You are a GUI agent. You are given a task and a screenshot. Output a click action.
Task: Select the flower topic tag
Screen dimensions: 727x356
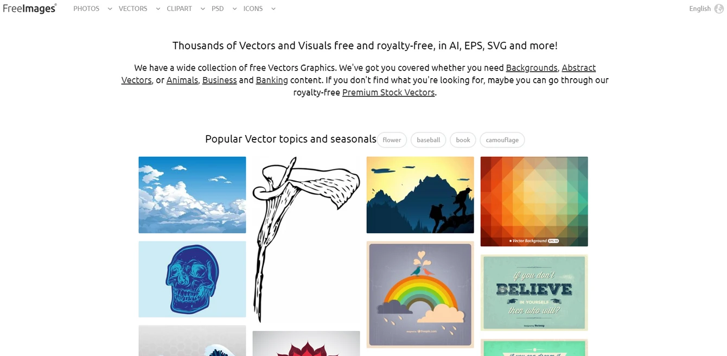point(392,140)
